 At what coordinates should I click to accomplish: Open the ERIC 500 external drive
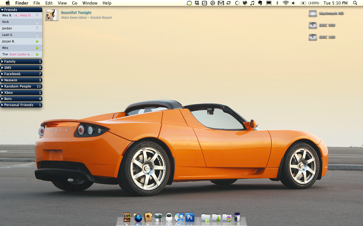pos(313,25)
